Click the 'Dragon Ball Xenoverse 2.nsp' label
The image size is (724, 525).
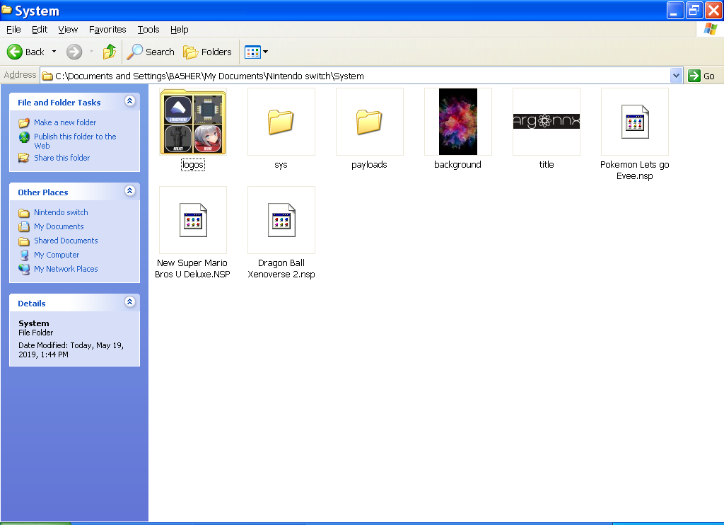click(281, 268)
